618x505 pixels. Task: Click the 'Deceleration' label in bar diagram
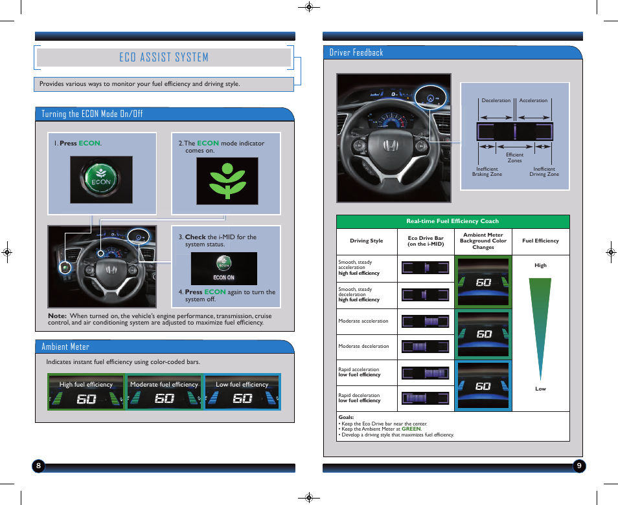496,101
